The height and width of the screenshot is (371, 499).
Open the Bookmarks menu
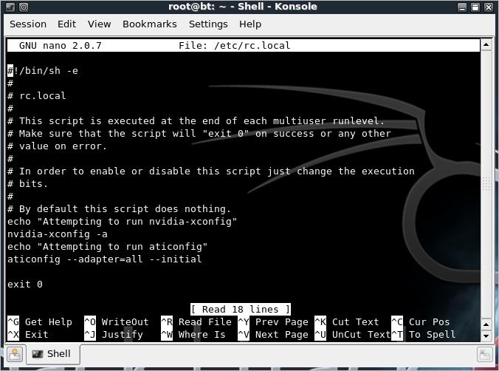coord(150,24)
